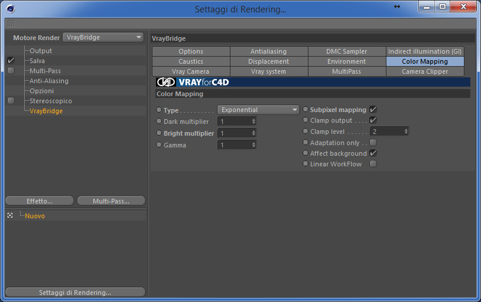This screenshot has width=481, height=302.
Task: Toggle the Adaptation only checkbox
Action: pyautogui.click(x=373, y=142)
